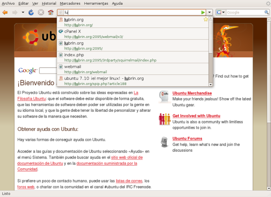Expand the address bar history dropdown
The width and height of the screenshot is (271, 197).
[210, 13]
